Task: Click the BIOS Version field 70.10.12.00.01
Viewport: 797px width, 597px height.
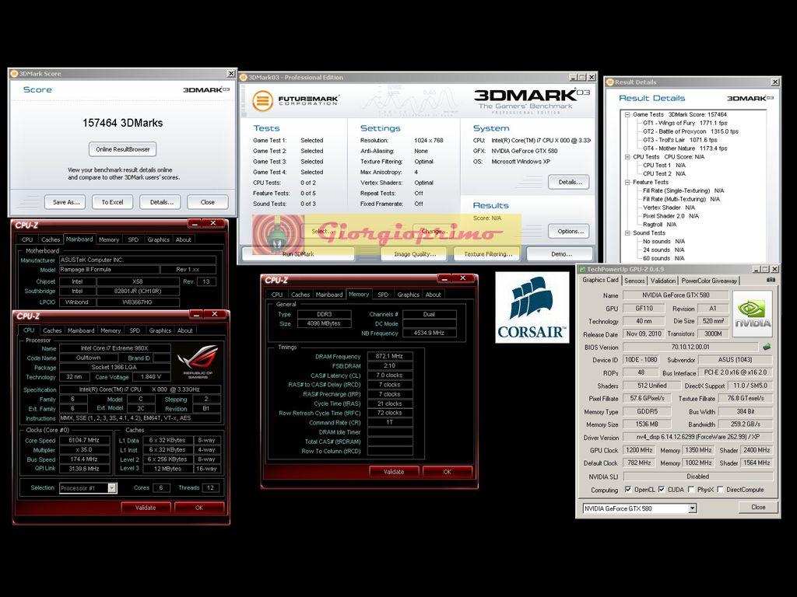Action: coord(690,347)
